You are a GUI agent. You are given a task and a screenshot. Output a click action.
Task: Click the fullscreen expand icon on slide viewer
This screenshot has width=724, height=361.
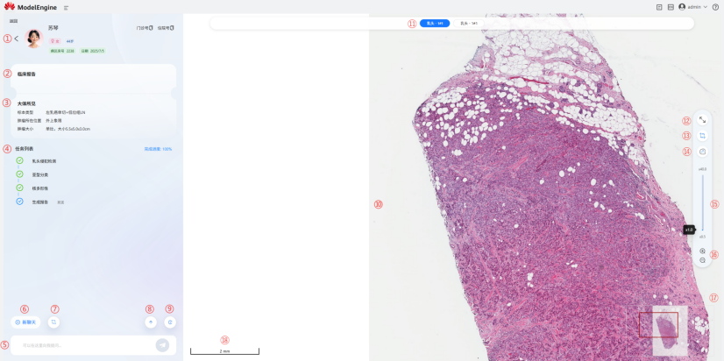click(x=703, y=120)
